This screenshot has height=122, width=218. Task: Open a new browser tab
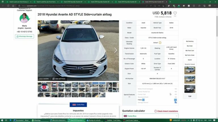[x=170, y=2]
